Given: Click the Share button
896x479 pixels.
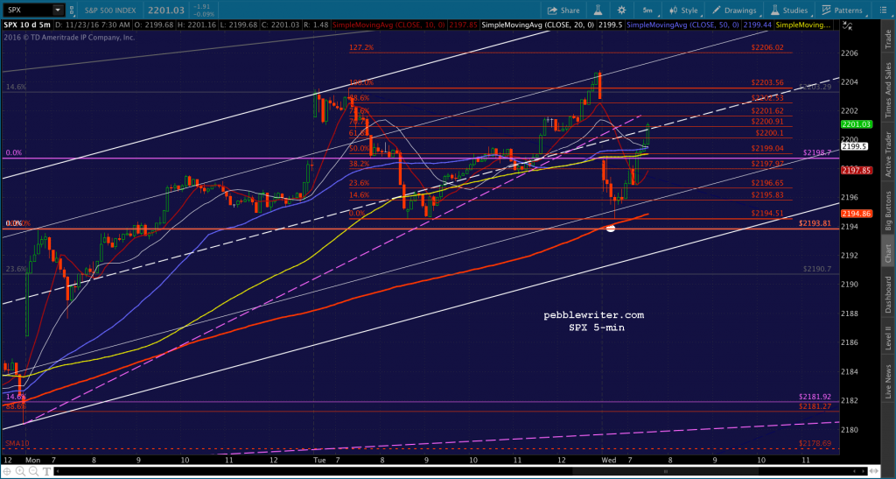Looking at the screenshot, I should tap(563, 11).
